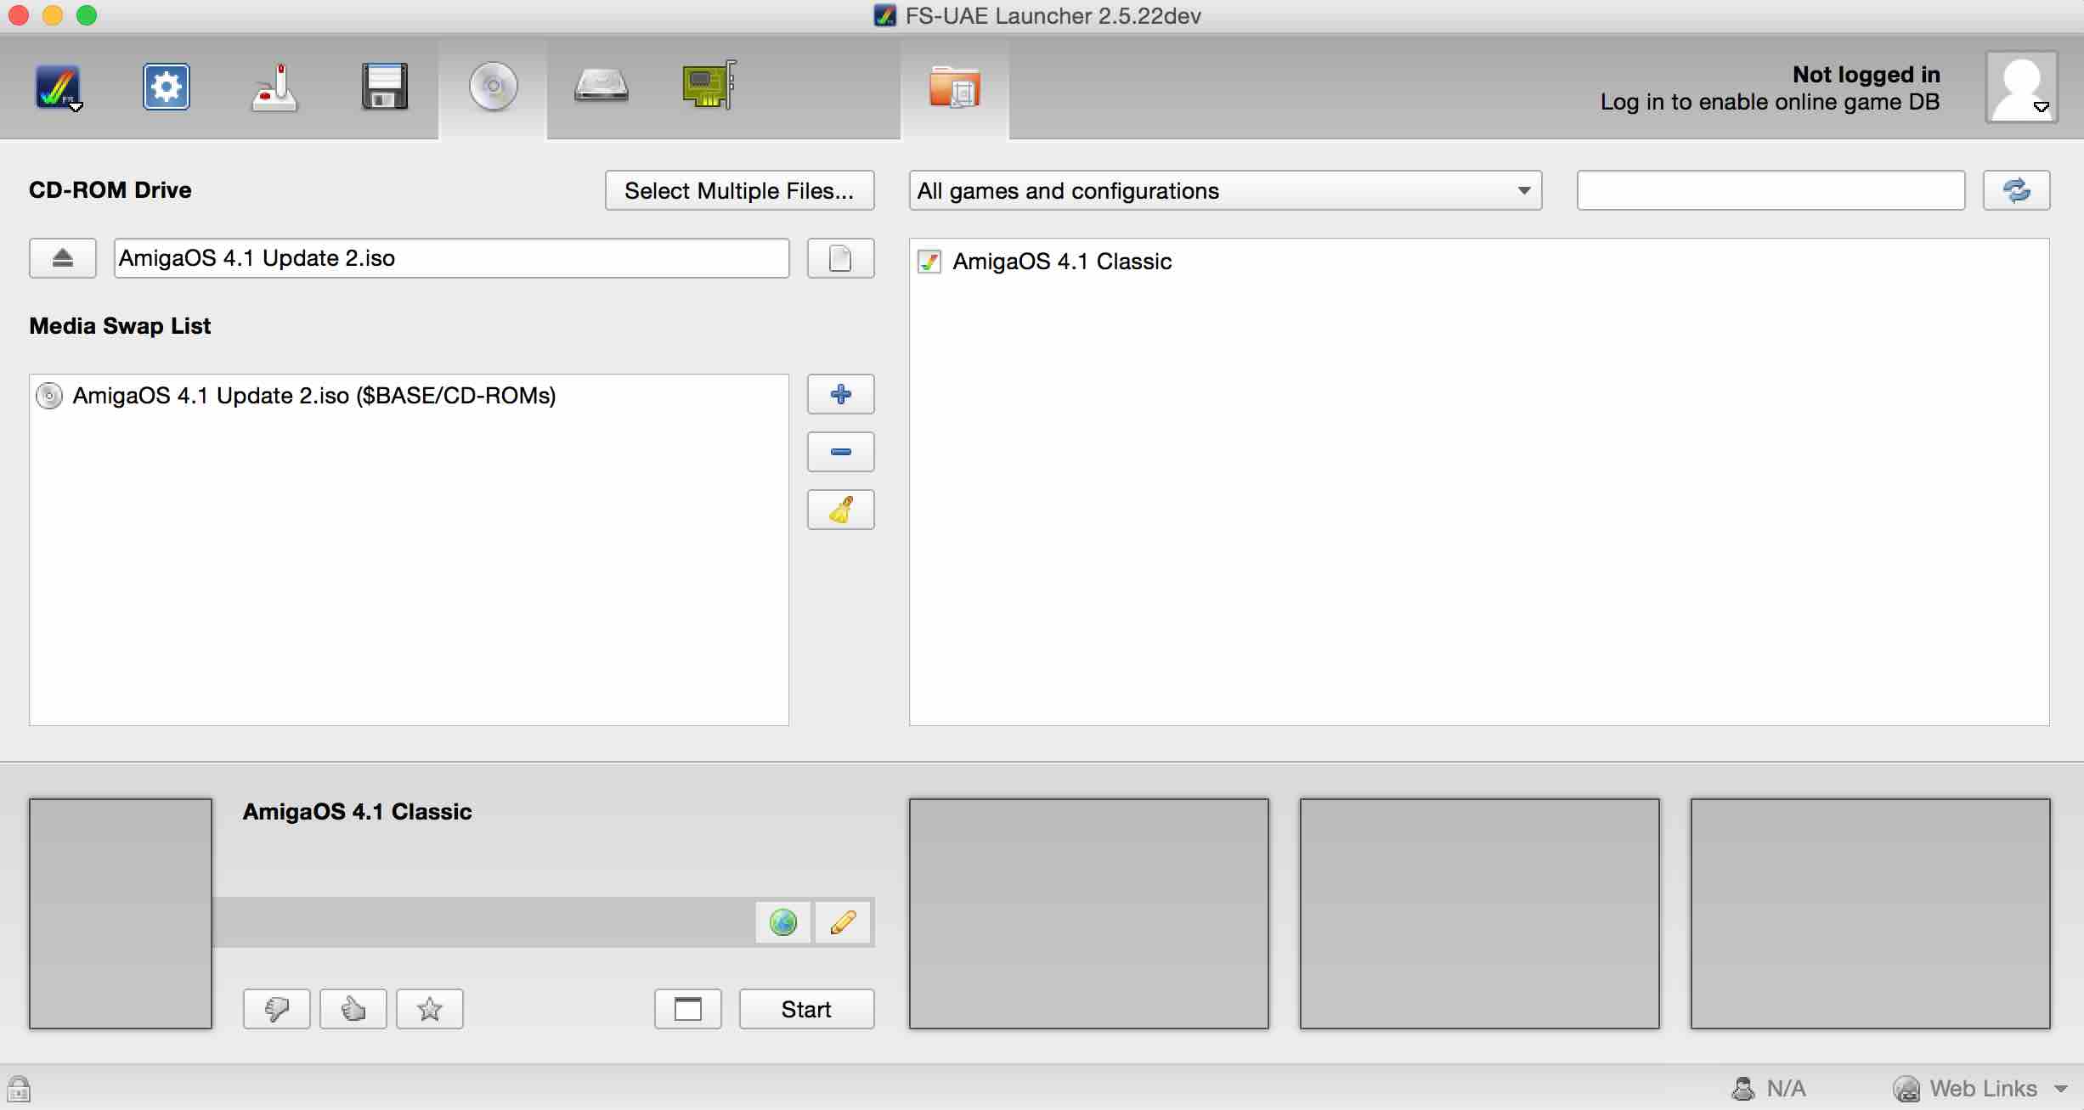Rate configuration thumbs up
Screen dimensions: 2084x1110
click(x=353, y=1009)
